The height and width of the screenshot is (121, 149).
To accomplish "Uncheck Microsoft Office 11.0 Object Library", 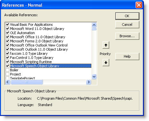I will (x=7, y=37).
